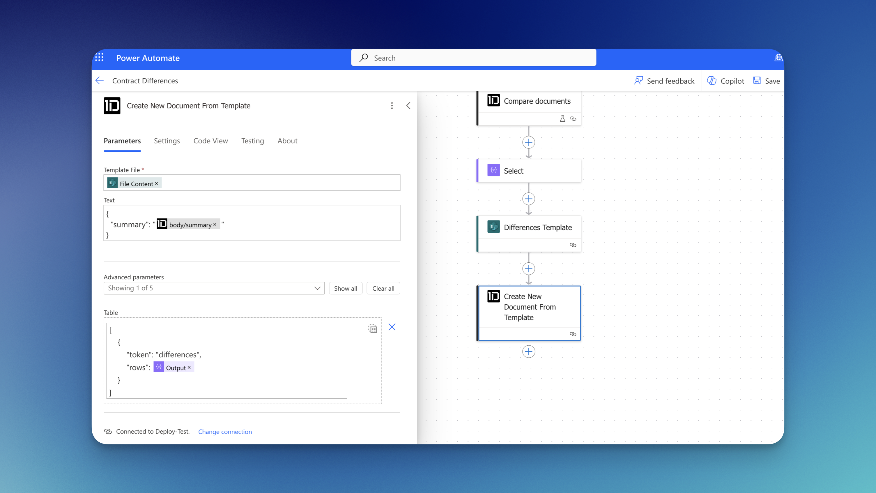The height and width of the screenshot is (493, 876).
Task: Expand the Advanced parameters dropdown
Action: [x=214, y=288]
